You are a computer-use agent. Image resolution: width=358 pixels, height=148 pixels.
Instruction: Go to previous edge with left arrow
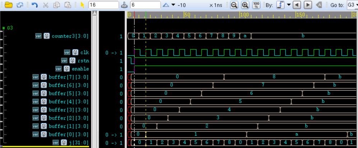(297, 5)
